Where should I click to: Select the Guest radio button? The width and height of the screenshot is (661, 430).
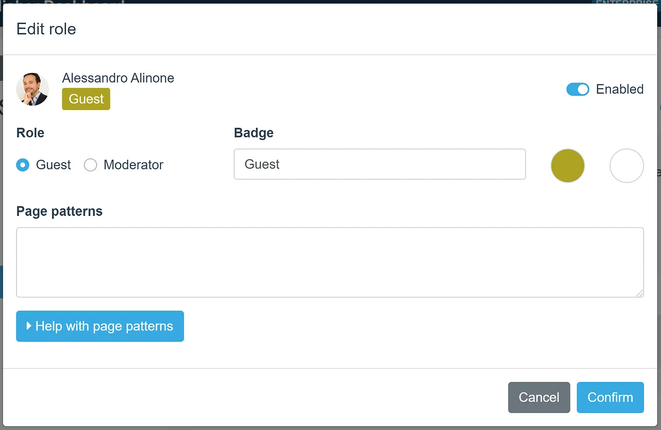(23, 165)
